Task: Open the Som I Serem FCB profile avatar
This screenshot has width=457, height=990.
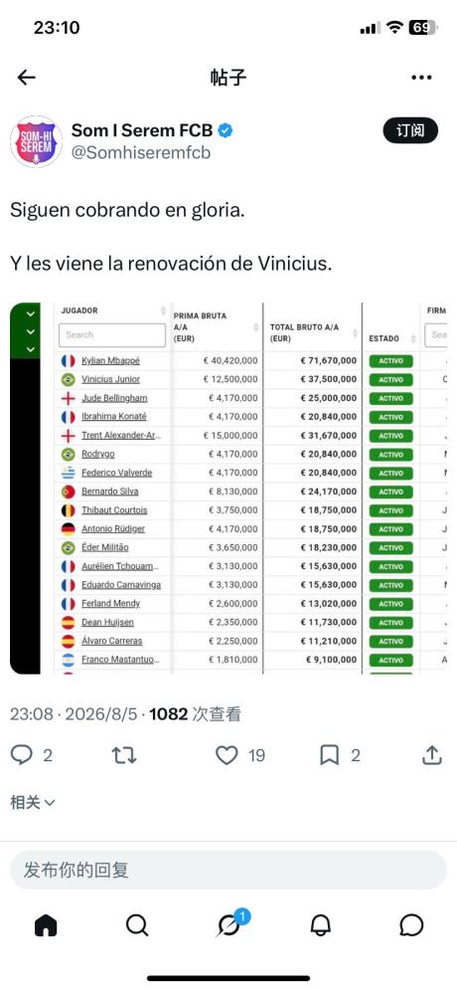Action: 36,141
